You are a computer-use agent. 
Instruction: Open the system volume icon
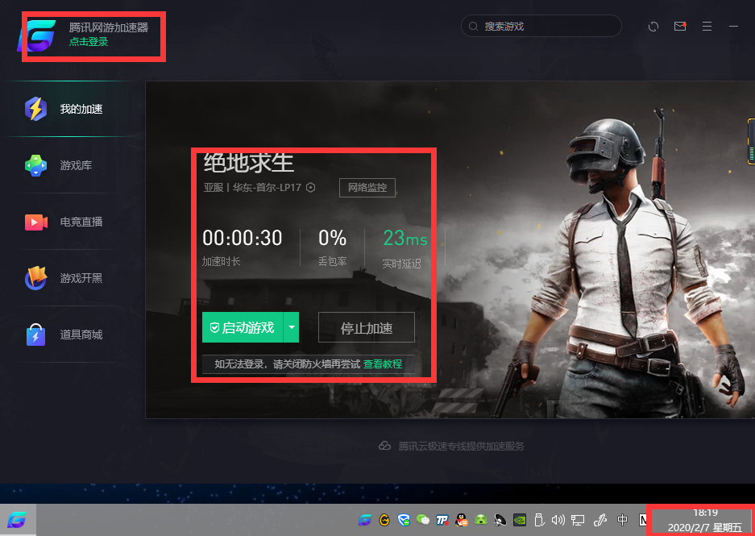pyautogui.click(x=558, y=520)
